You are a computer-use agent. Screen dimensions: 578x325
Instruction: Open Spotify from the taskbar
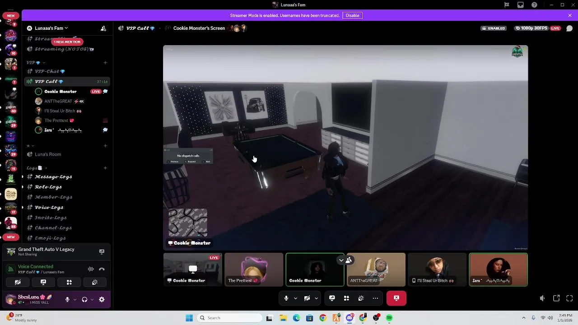389,318
